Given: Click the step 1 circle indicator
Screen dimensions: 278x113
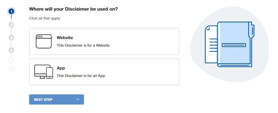Looking at the screenshot, I should tap(11, 12).
